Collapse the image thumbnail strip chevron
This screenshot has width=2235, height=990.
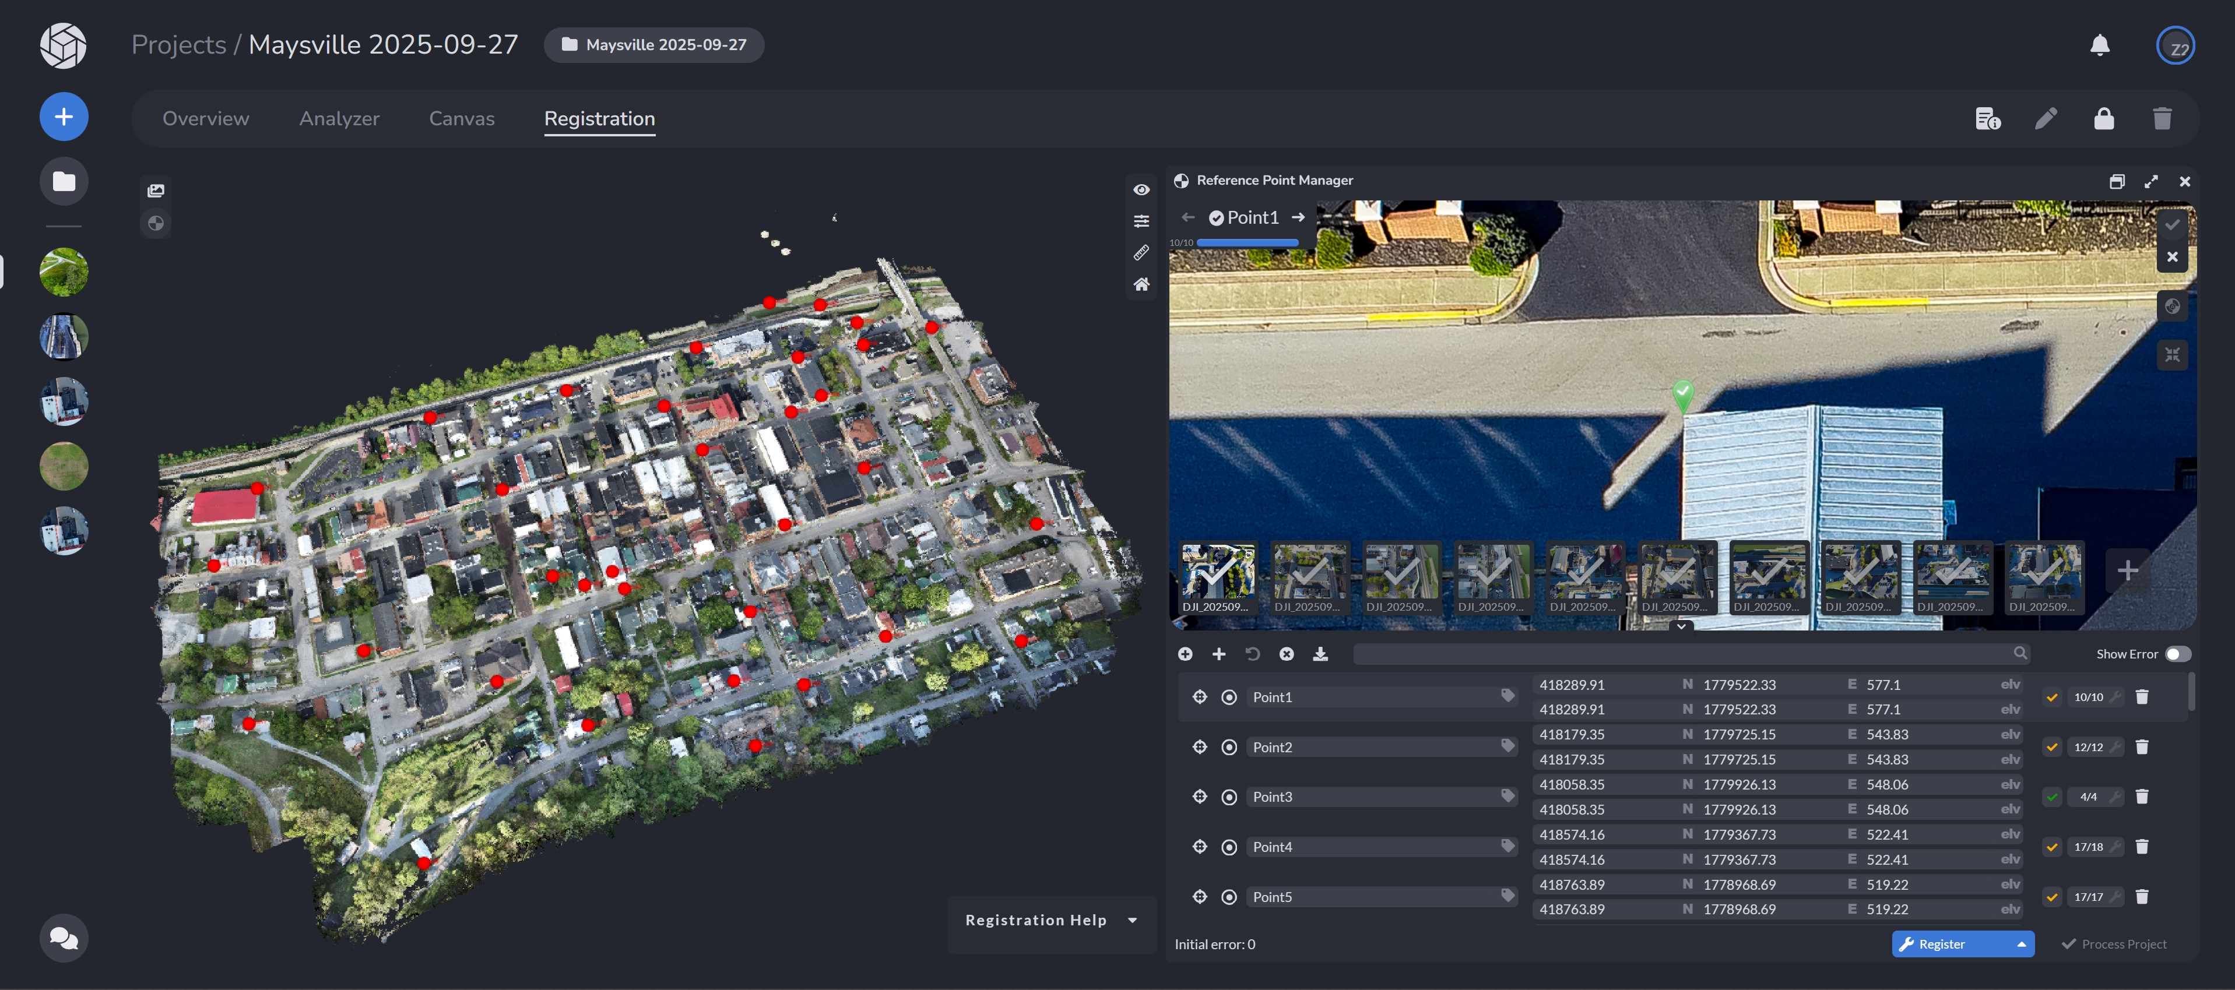1681,626
